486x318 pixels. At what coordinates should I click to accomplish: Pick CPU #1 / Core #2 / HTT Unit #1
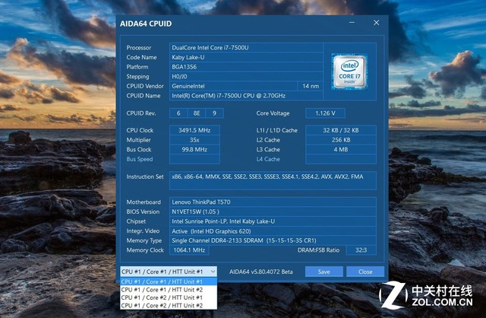[x=169, y=297]
